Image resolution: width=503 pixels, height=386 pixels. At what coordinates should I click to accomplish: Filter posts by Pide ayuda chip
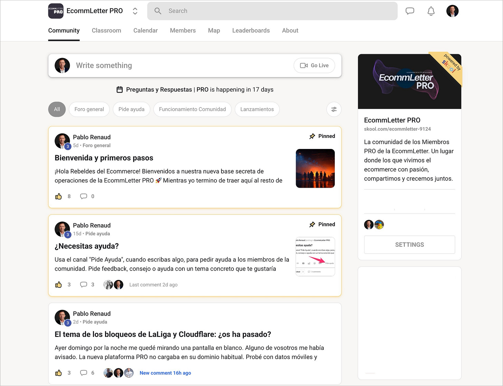click(x=131, y=109)
